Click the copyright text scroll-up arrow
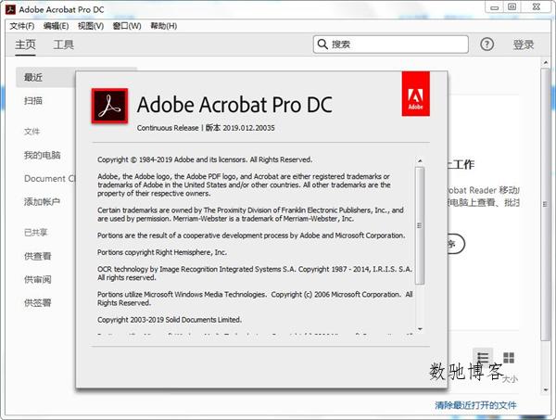The image size is (556, 420). [420, 161]
